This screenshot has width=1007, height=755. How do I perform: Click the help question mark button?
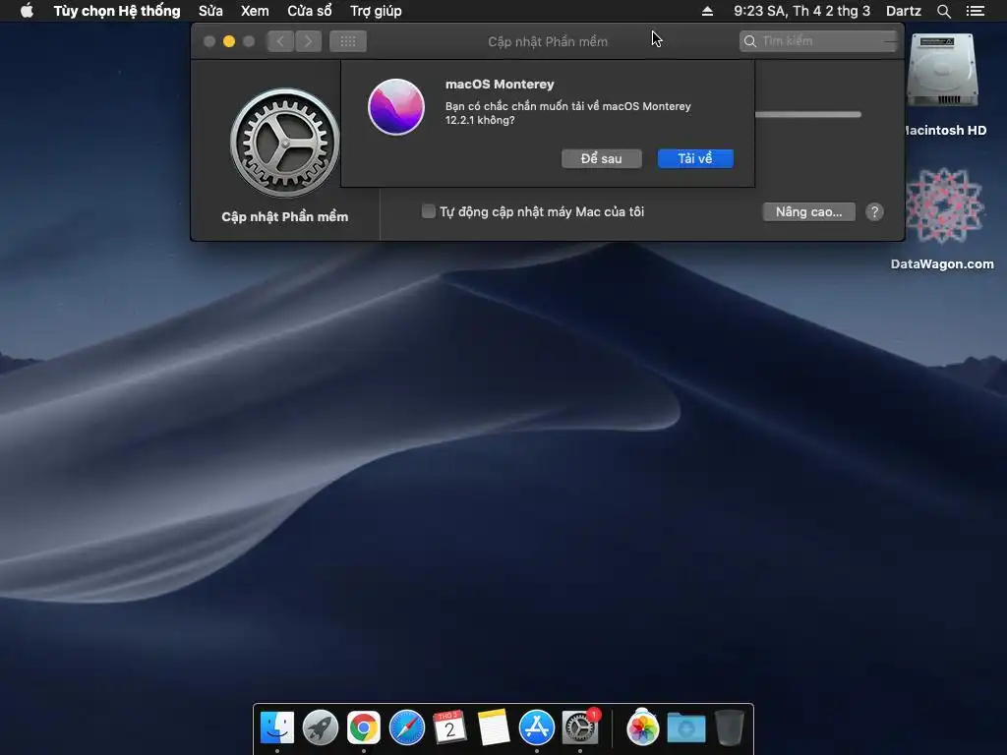(874, 212)
